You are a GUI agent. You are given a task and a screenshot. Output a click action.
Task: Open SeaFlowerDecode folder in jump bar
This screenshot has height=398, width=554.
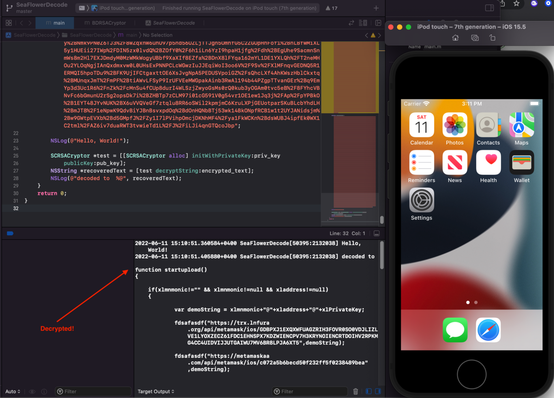click(x=87, y=35)
